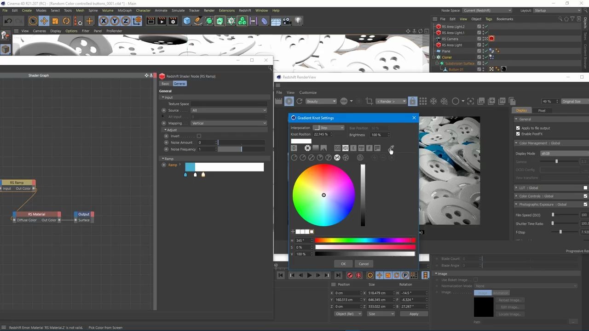This screenshot has height=331, width=589.
Task: Click the Render to Picture Viewer icon
Action: 162,21
